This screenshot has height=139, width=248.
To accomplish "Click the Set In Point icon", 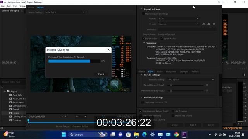I will coord(62,117).
